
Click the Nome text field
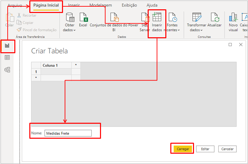tap(68, 133)
